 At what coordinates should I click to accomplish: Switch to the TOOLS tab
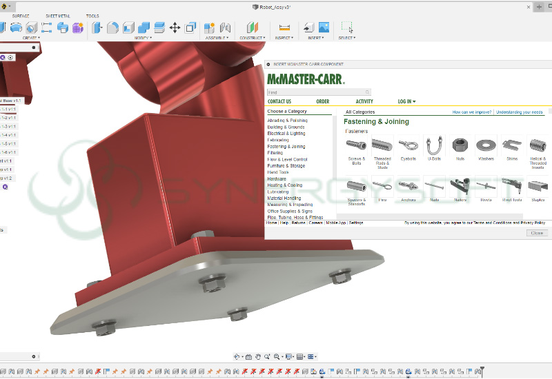(x=92, y=16)
